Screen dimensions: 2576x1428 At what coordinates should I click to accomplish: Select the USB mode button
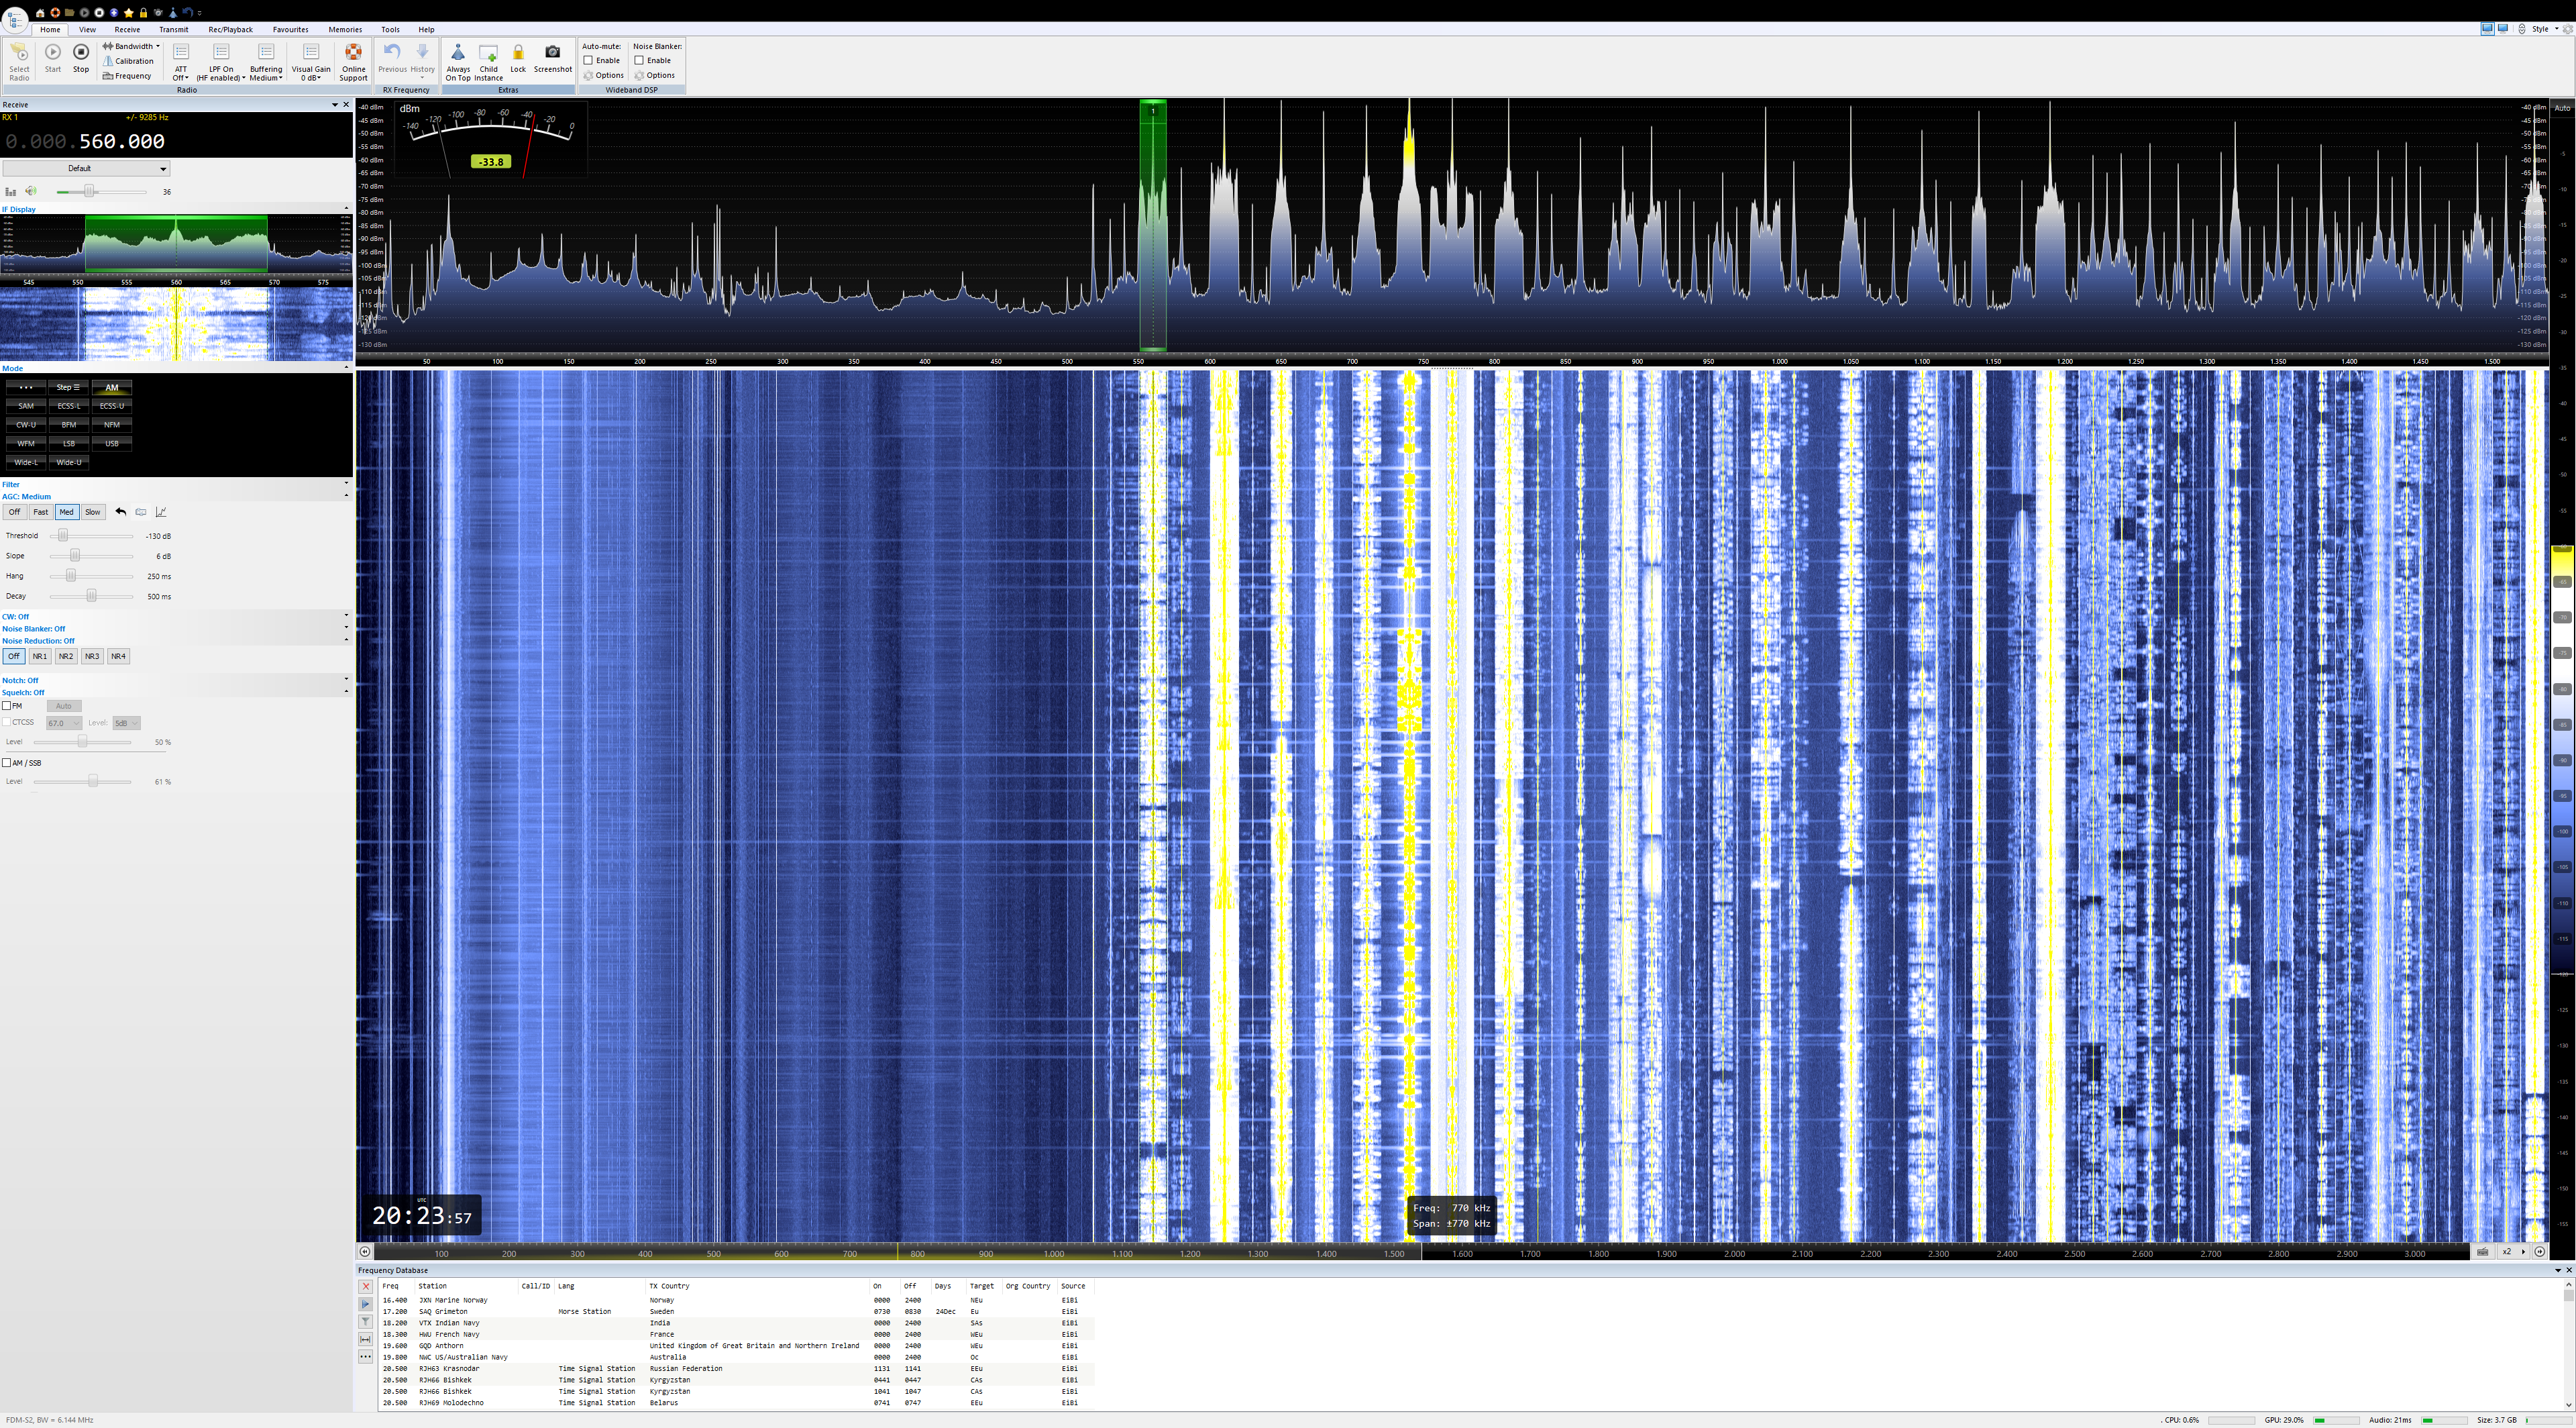[x=112, y=444]
